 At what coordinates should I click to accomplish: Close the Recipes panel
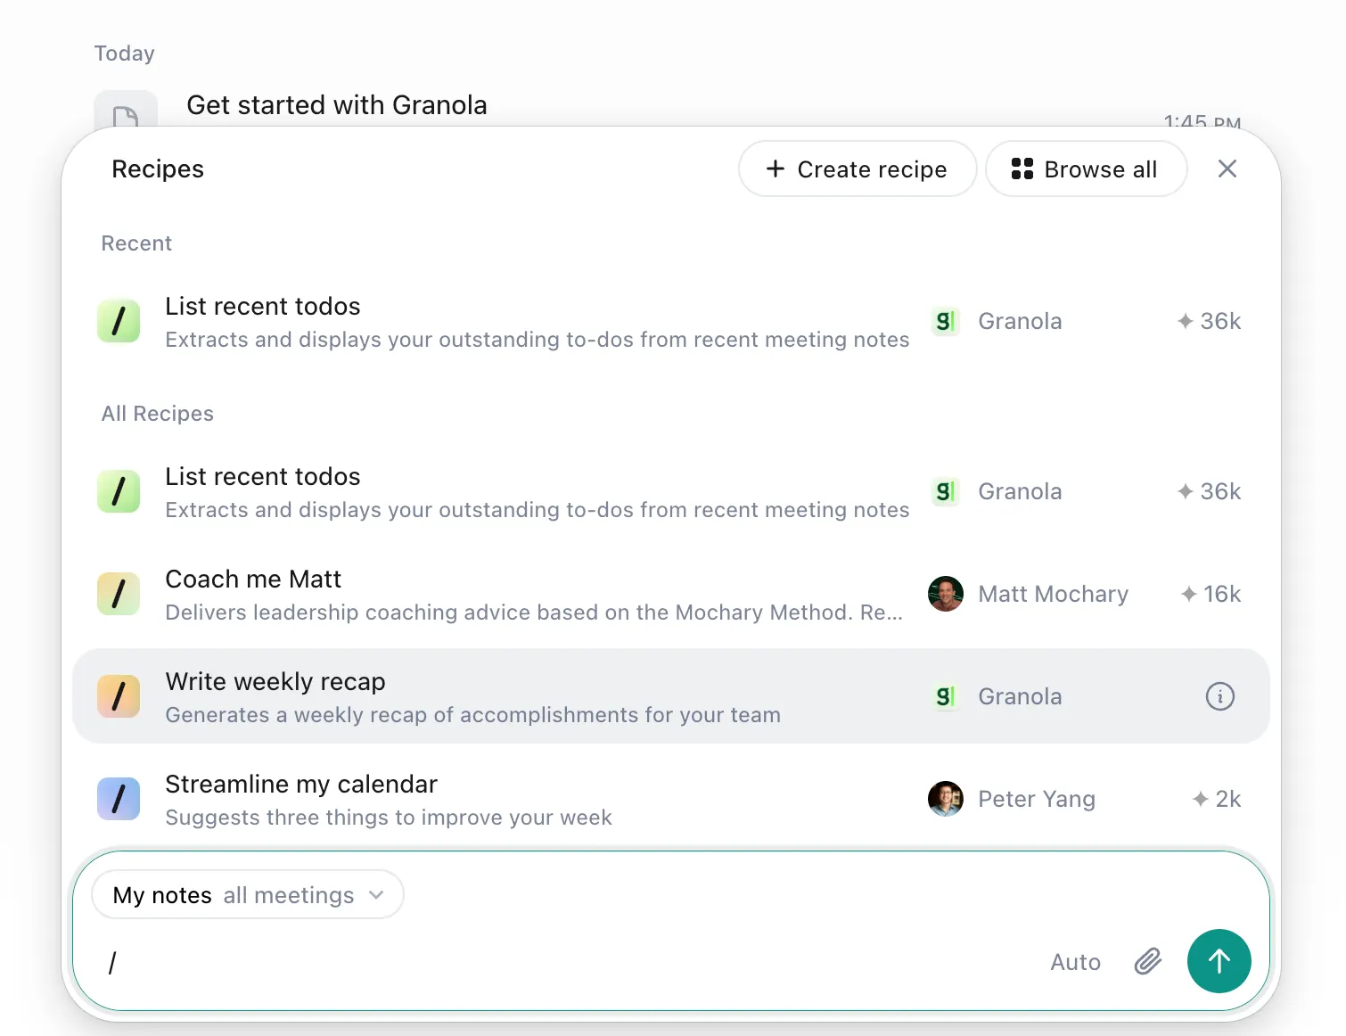pos(1227,169)
